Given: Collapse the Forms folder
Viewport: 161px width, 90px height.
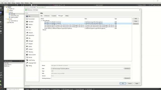Looking at the screenshot, I should coord(6,19).
